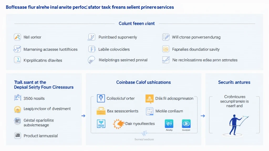
Task: Click the yellow coin icon beside "Leaplyinctoor"
Action: coord(17,109)
